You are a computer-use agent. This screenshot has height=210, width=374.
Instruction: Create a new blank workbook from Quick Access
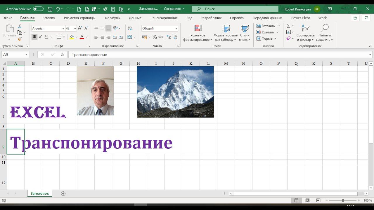[x=79, y=9]
